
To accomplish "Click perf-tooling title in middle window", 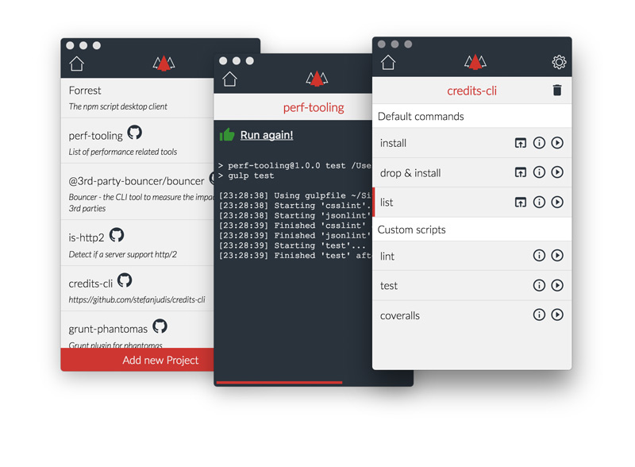I will pyautogui.click(x=314, y=107).
